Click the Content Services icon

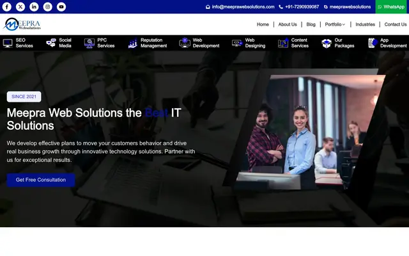click(283, 43)
